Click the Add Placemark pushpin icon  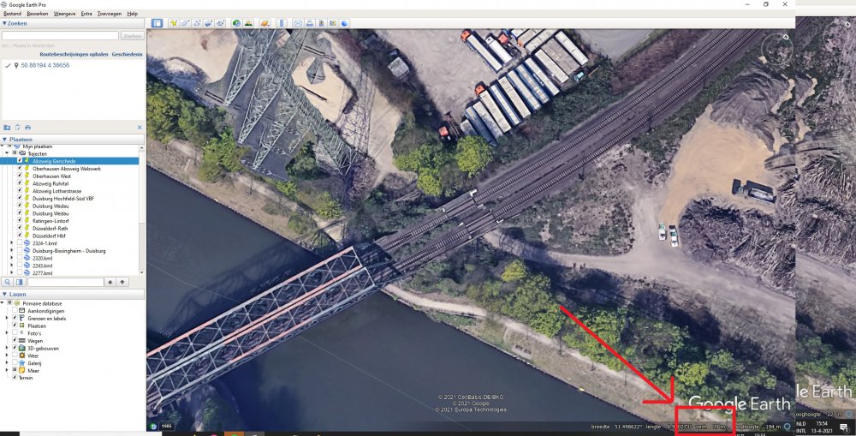(x=174, y=23)
